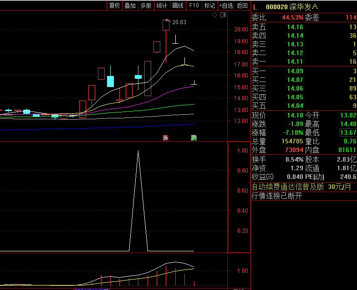
Task: Click the red 涨 marker icon
Action: 165,137
